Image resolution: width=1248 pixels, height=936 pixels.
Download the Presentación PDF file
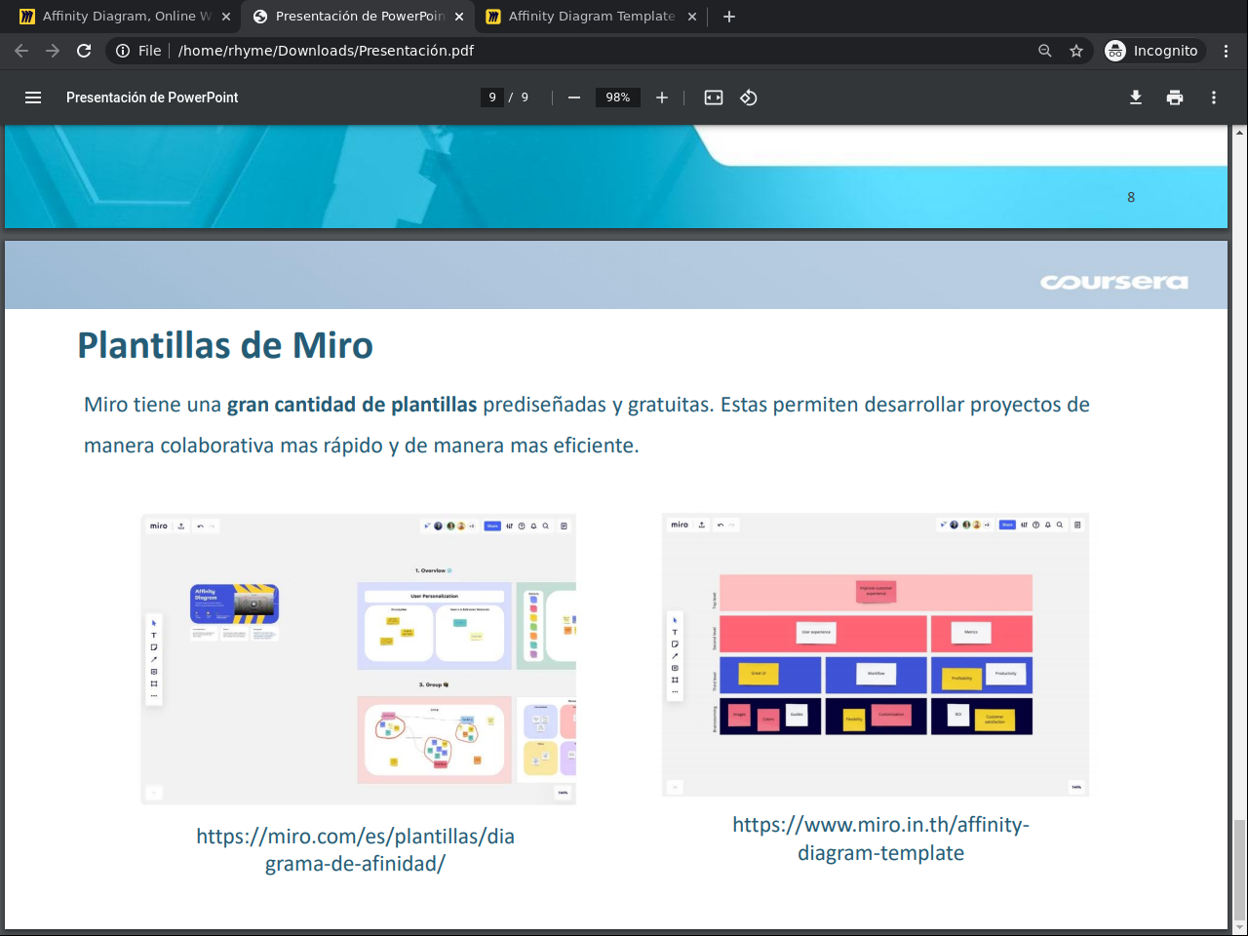pos(1136,97)
